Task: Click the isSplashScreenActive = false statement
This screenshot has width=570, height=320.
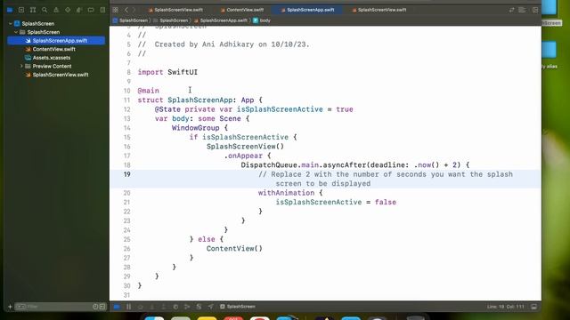Action: click(x=336, y=202)
